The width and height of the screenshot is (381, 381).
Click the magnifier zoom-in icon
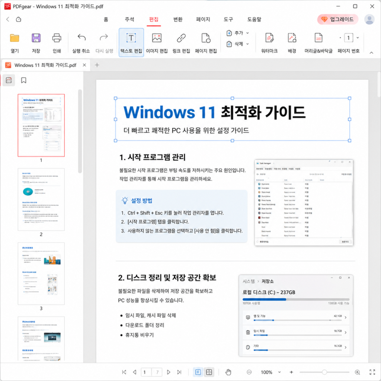click(358, 372)
